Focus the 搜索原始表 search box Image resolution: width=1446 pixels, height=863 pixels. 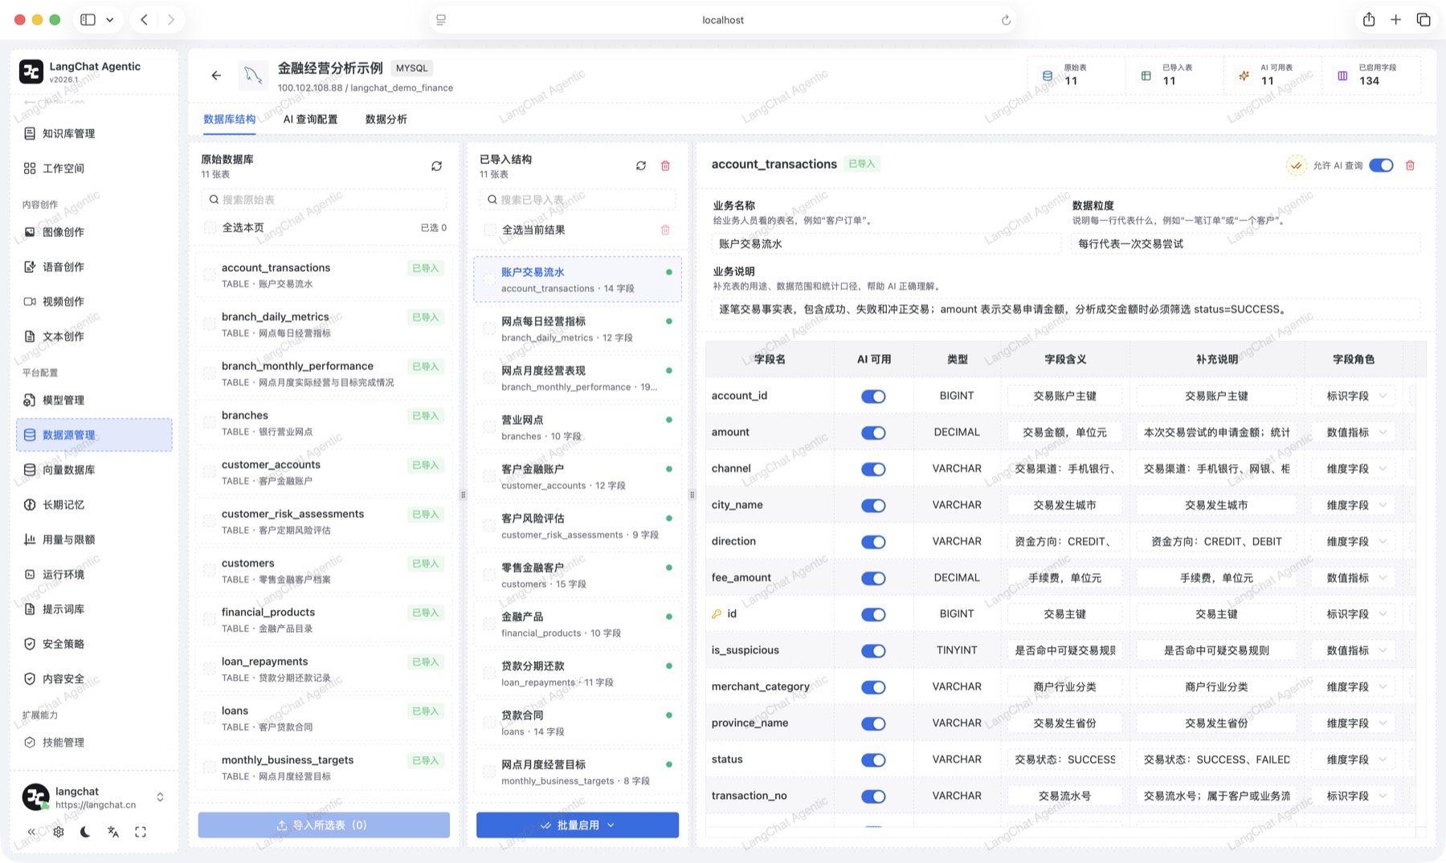pyautogui.click(x=324, y=200)
